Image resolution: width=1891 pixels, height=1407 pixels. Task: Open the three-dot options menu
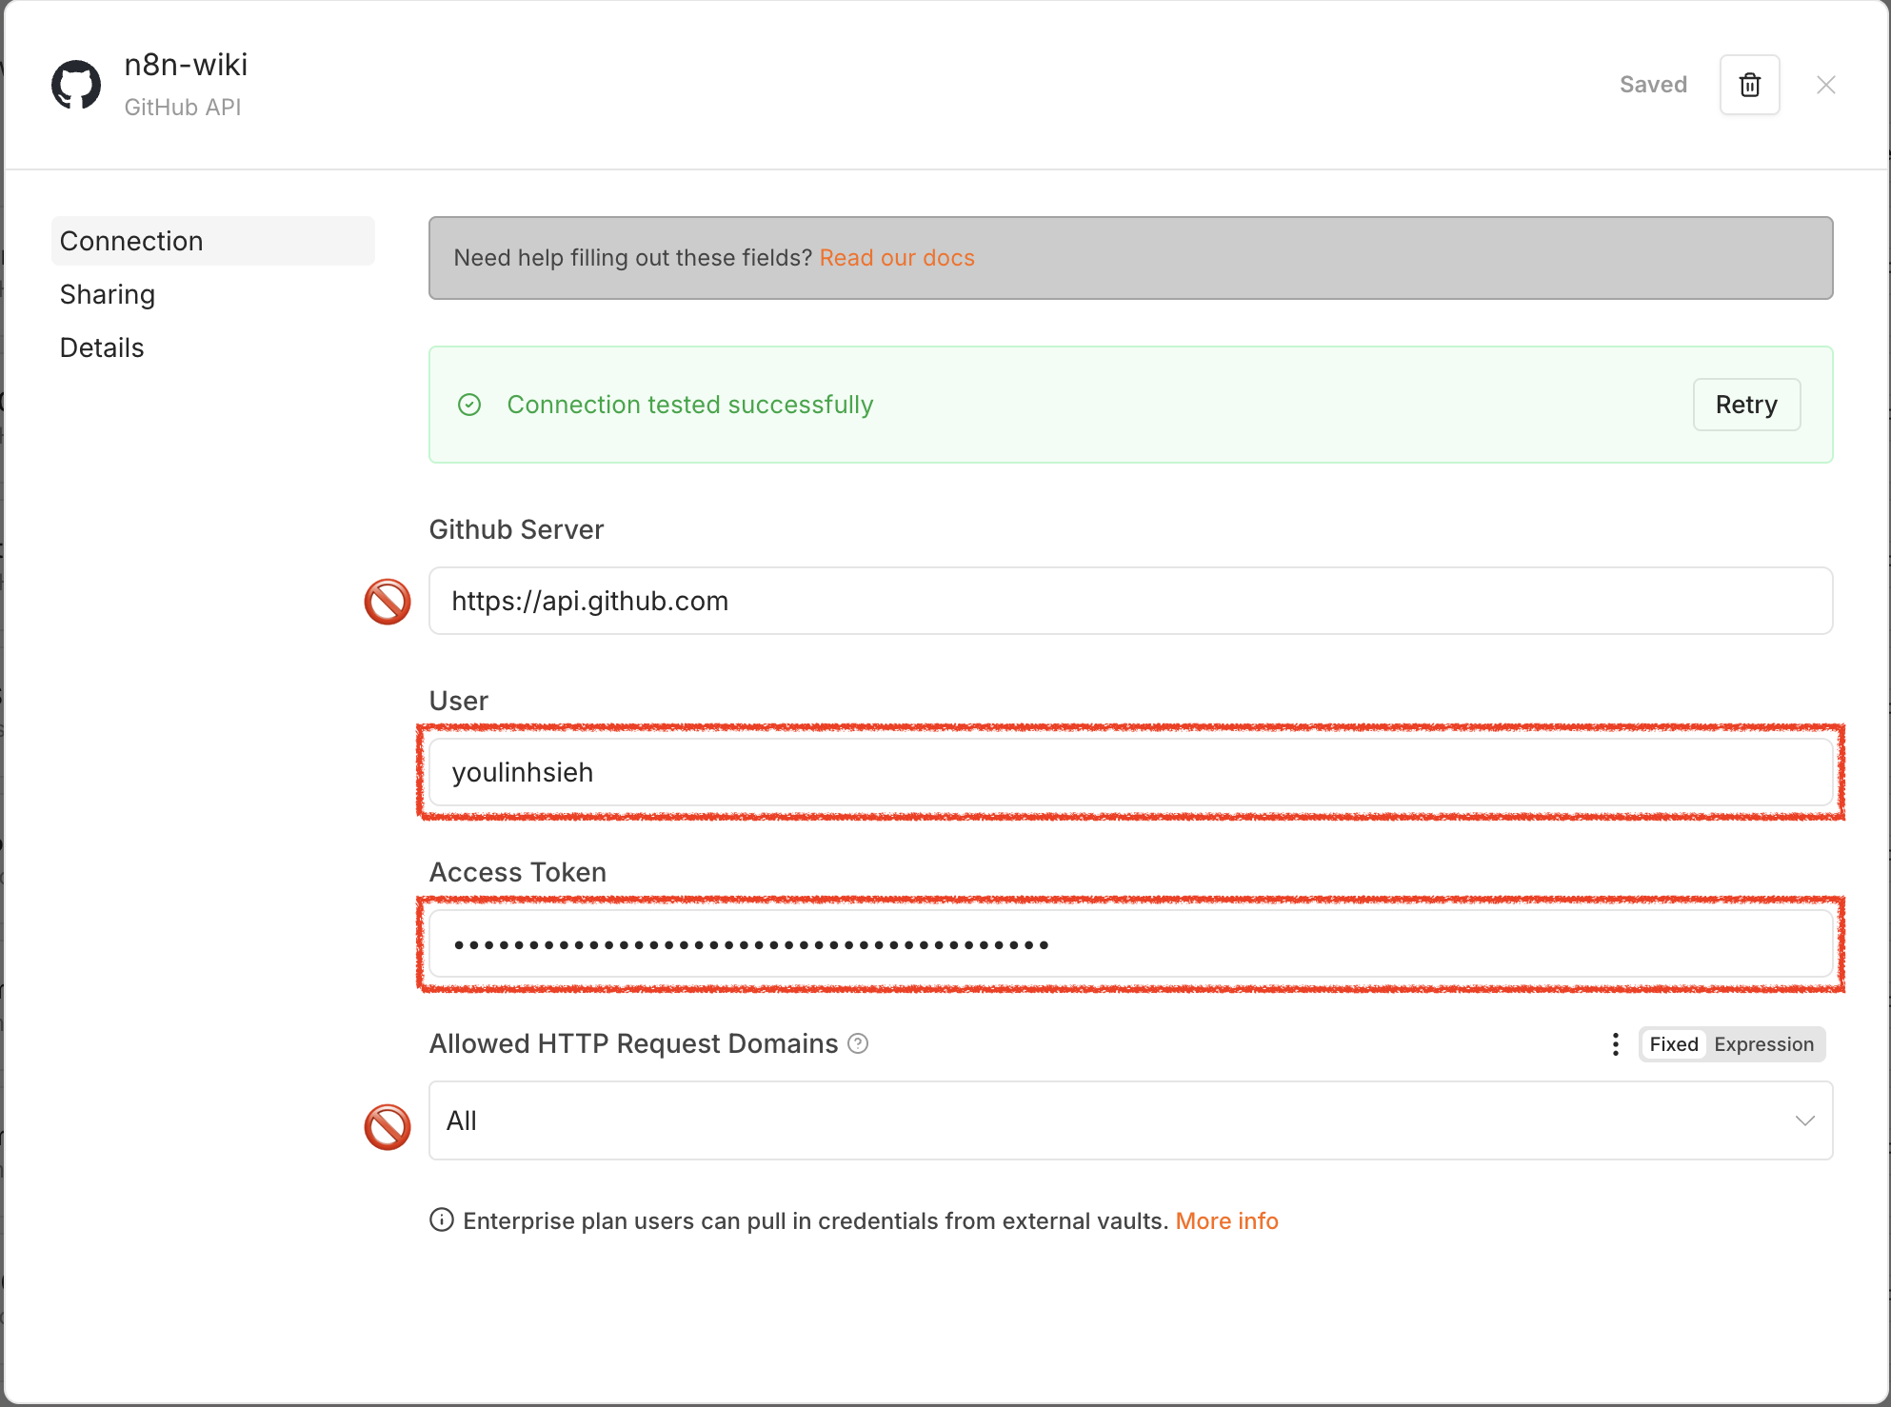click(1615, 1044)
